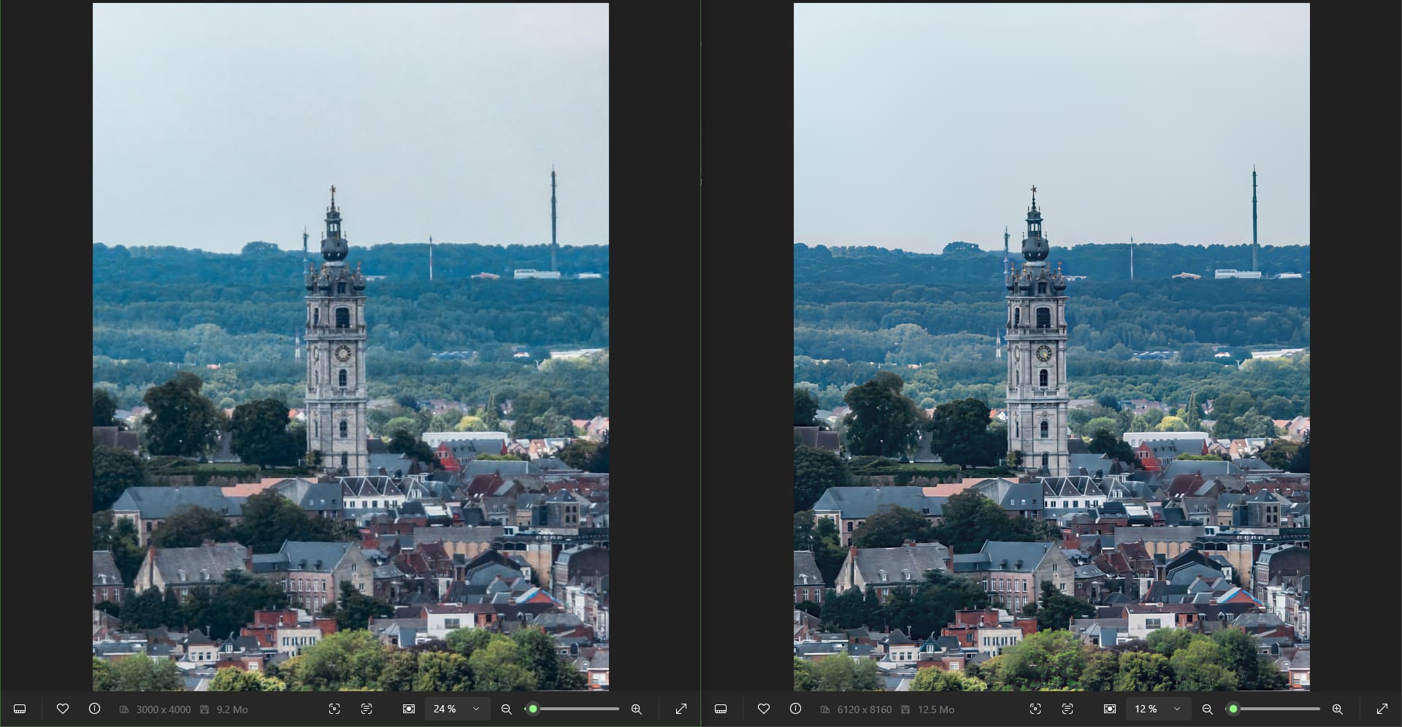
Task: Click the 6120 x 8160 dimensions text
Action: pos(865,709)
